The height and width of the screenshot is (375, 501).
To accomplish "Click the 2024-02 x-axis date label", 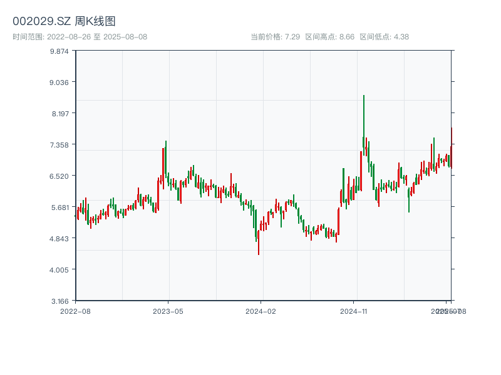I will tap(261, 311).
